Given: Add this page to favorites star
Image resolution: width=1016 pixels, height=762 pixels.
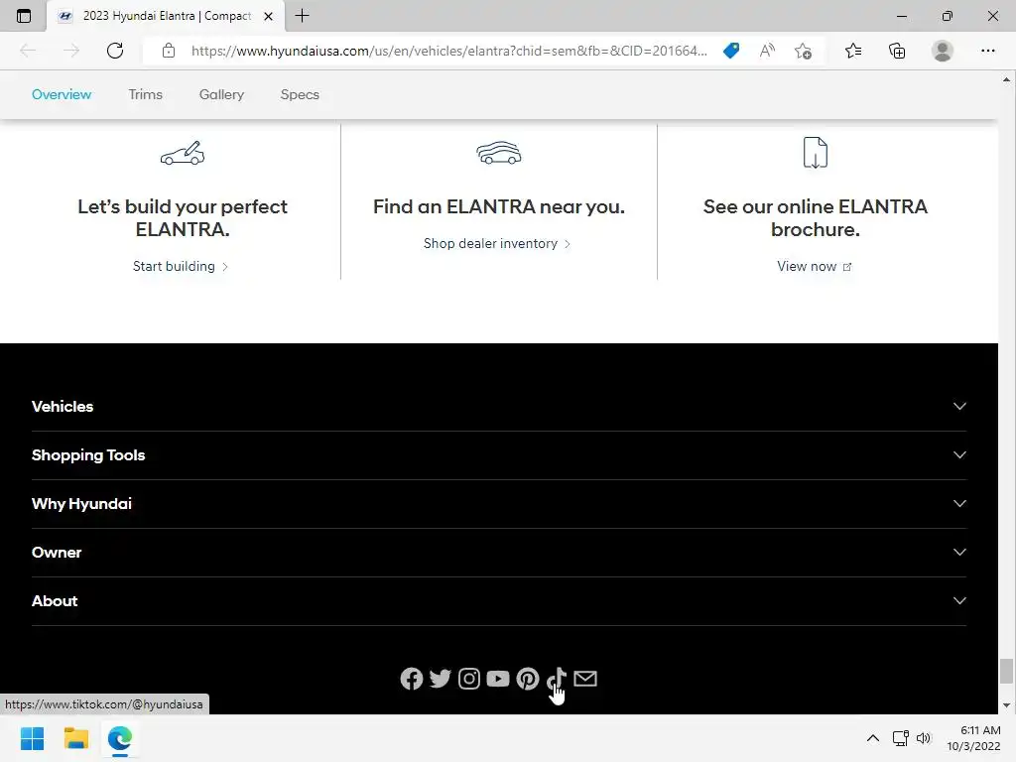Looking at the screenshot, I should coord(803,51).
